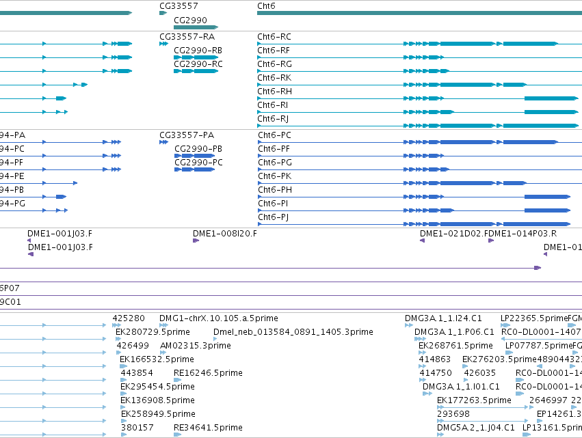The image size is (582, 438).
Task: Click the 426499 alignment label
Action: pyautogui.click(x=133, y=346)
